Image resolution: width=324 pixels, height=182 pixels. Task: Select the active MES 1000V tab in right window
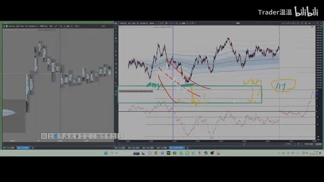click(176, 148)
